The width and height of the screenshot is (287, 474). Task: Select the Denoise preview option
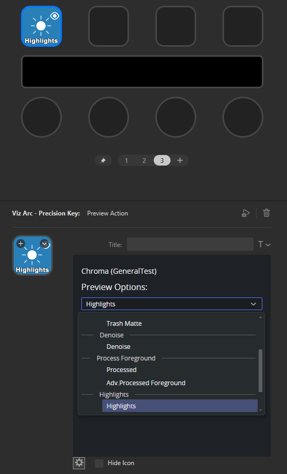click(118, 347)
